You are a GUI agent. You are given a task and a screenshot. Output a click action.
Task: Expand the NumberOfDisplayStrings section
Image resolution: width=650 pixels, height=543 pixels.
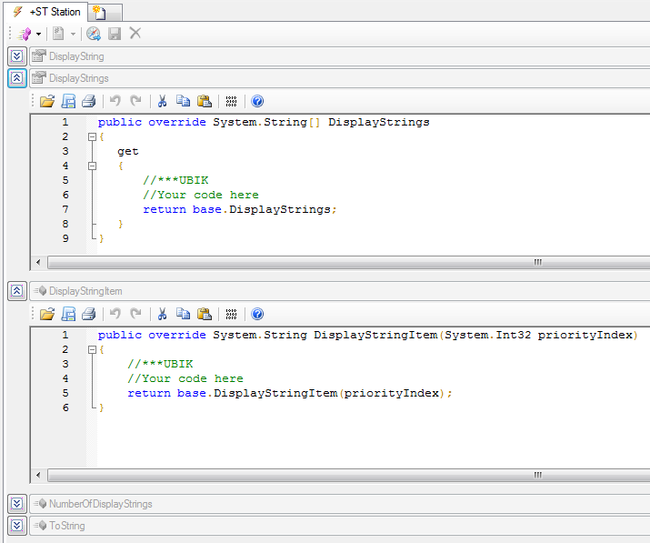click(x=16, y=504)
